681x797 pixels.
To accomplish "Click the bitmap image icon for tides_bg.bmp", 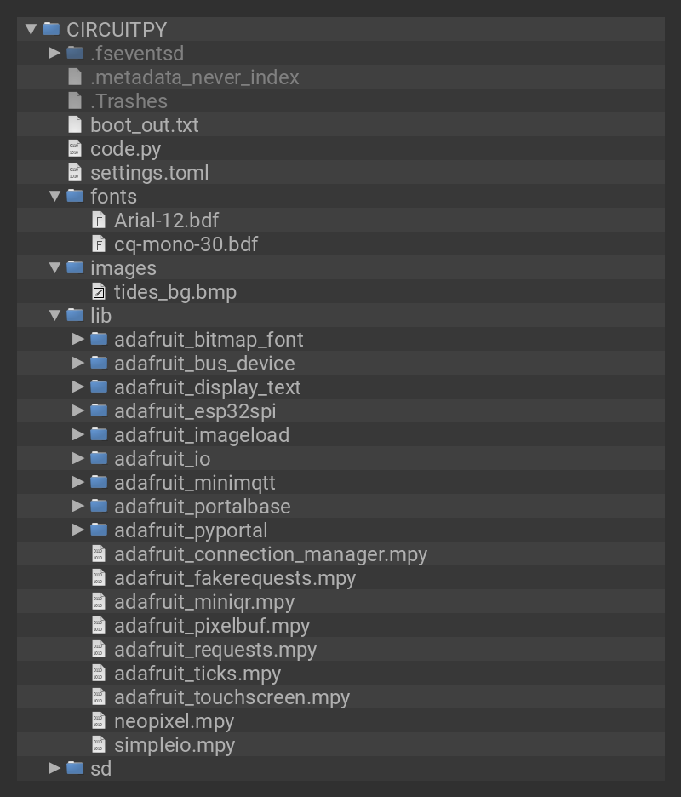I will click(99, 292).
